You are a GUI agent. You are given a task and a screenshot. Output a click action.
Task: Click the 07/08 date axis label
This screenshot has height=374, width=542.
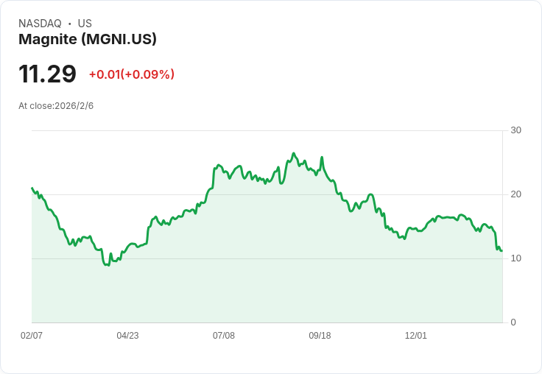click(x=224, y=336)
